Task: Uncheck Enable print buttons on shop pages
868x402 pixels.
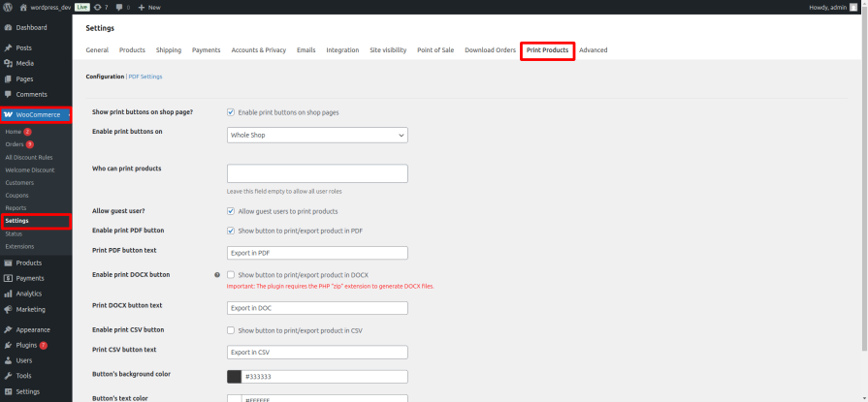Action: point(231,112)
